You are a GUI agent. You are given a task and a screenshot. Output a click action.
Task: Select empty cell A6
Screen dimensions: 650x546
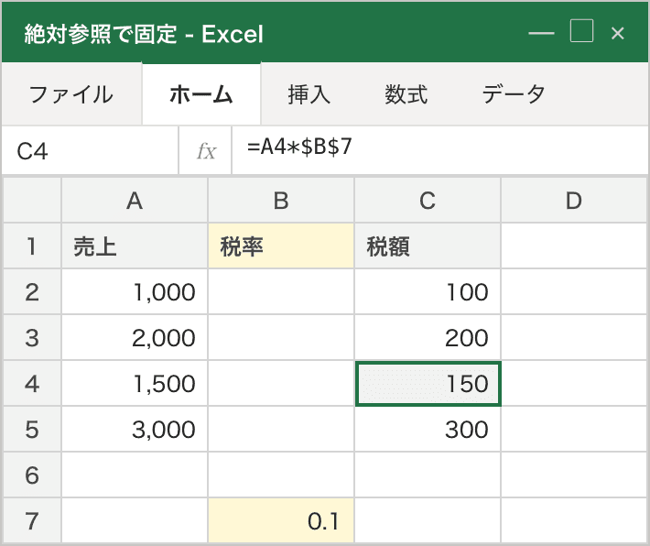pos(135,475)
